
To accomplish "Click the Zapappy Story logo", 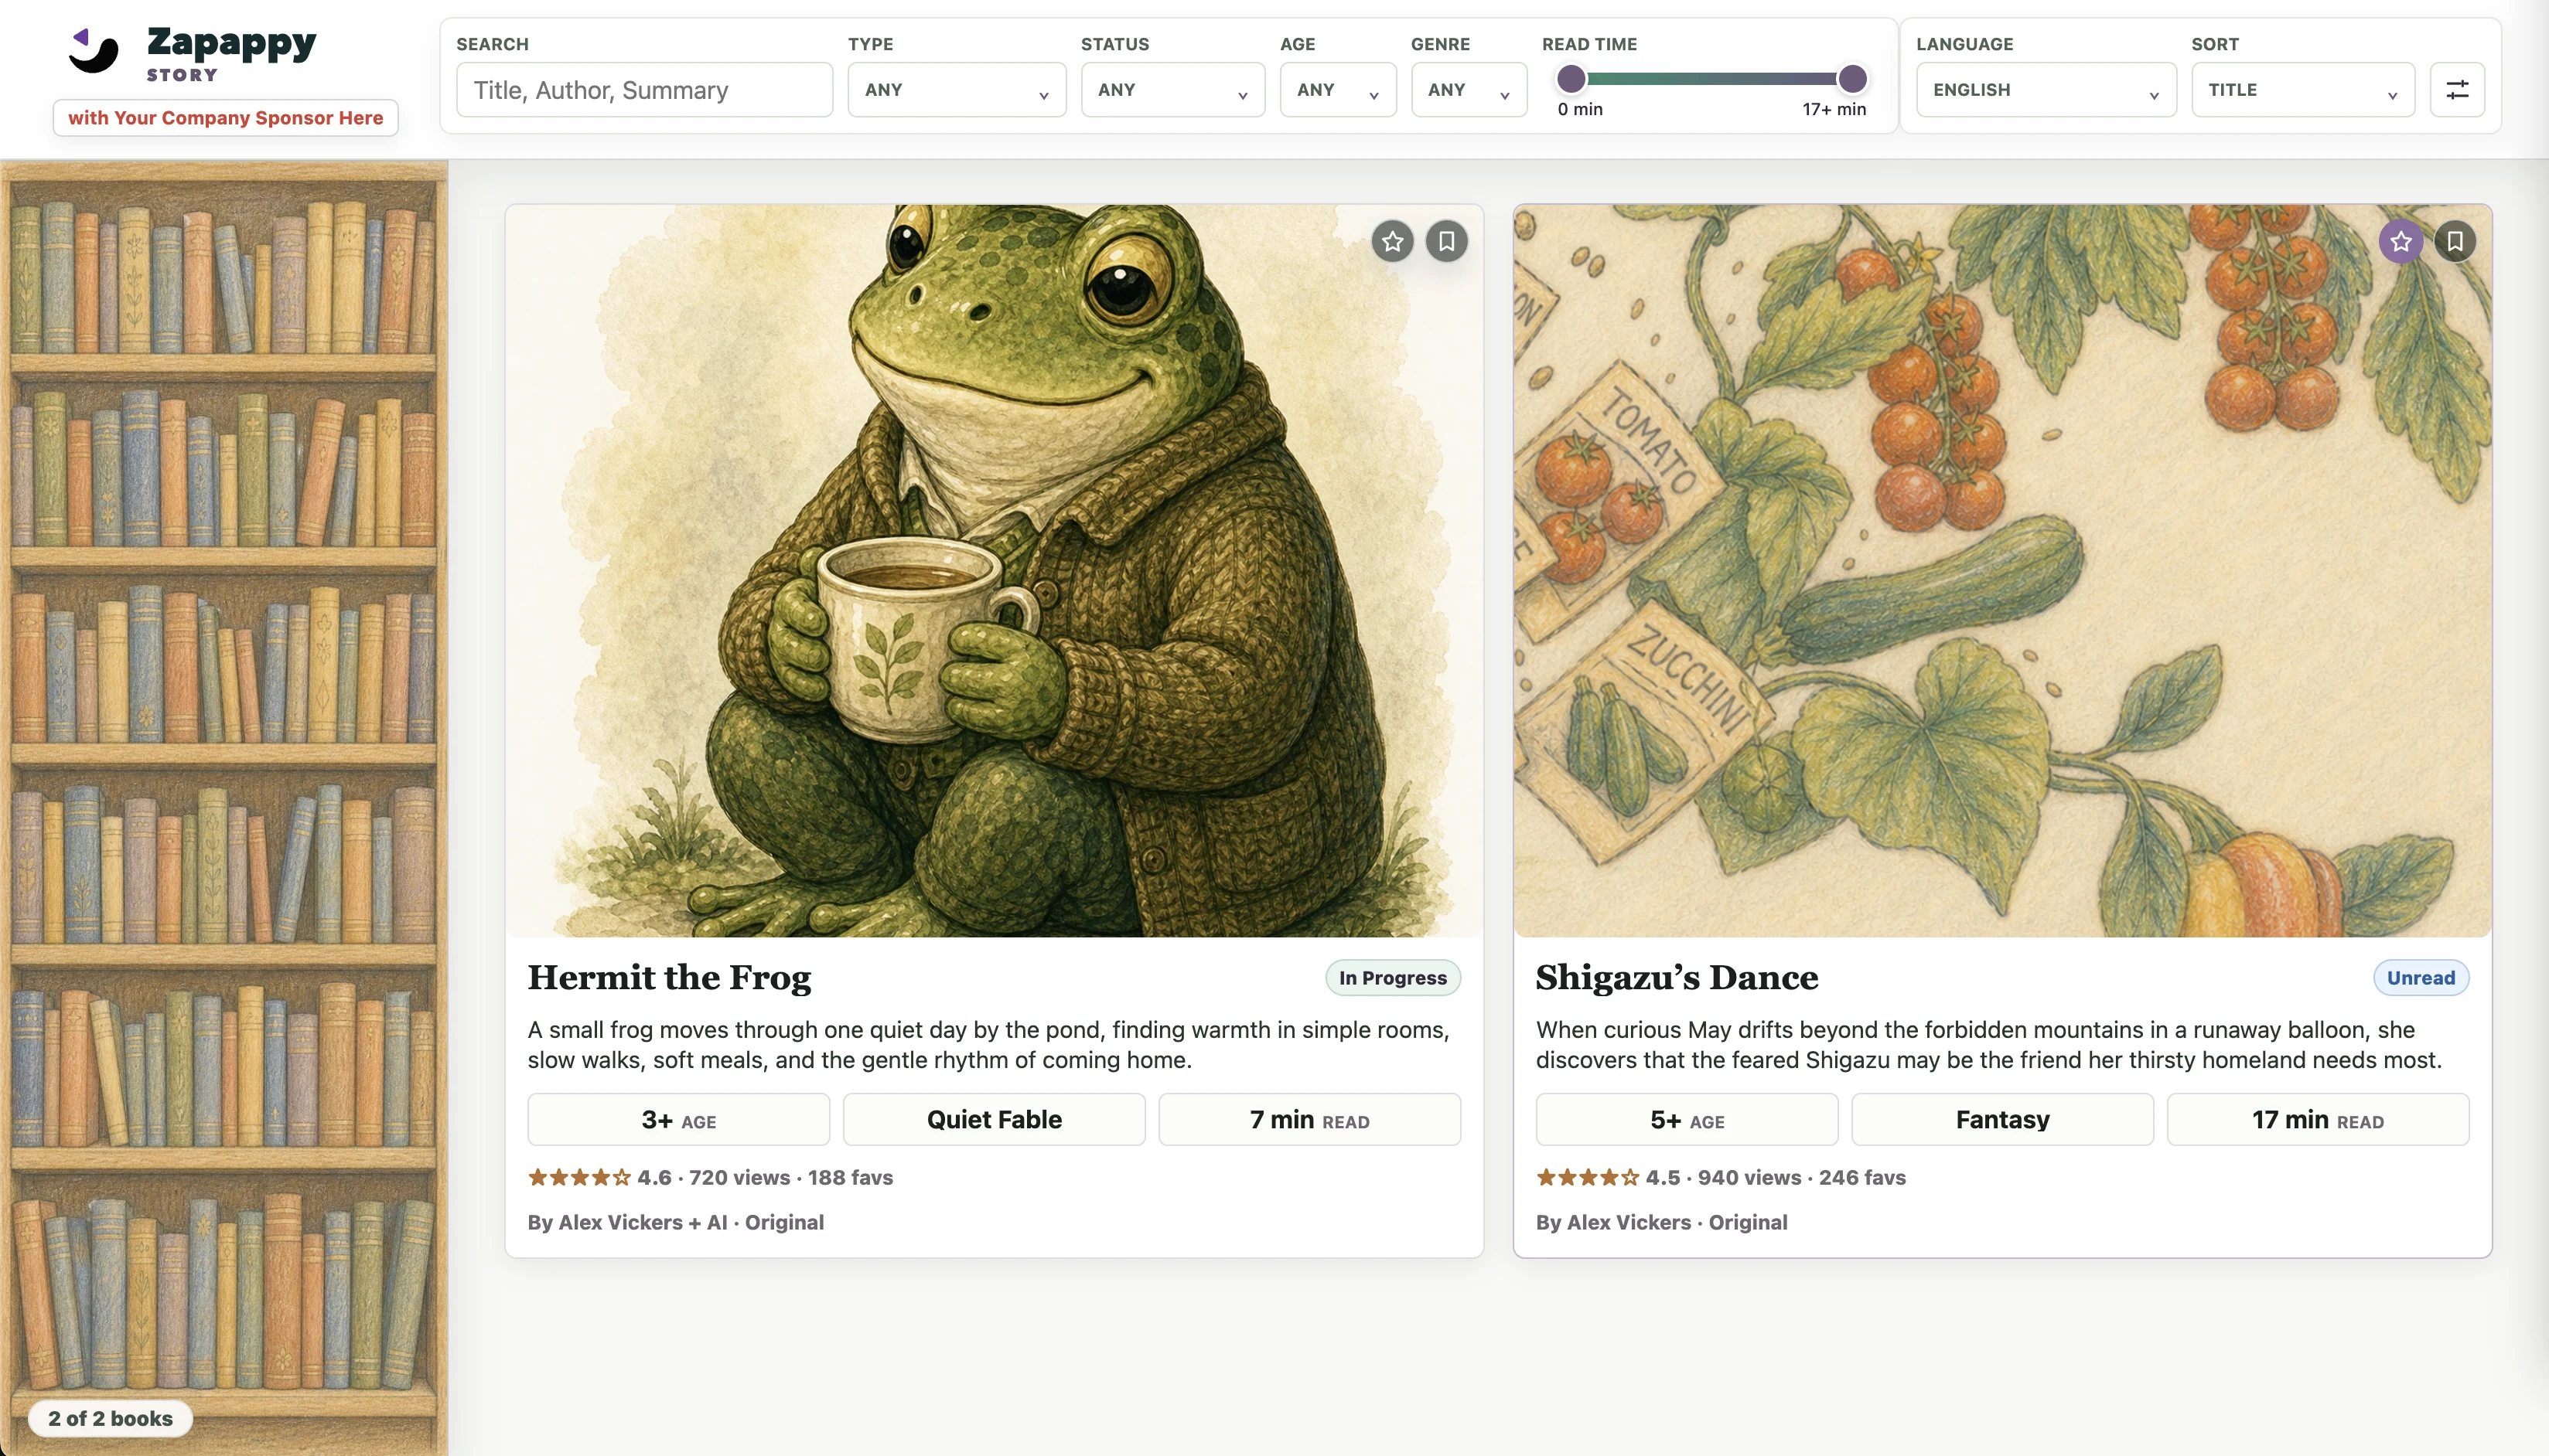I will point(192,53).
